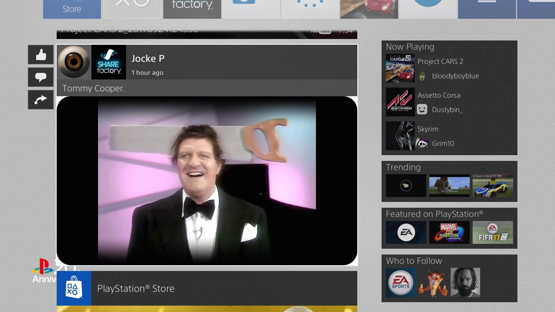
Task: Open Jocke P's eye avatar
Action: [74, 62]
